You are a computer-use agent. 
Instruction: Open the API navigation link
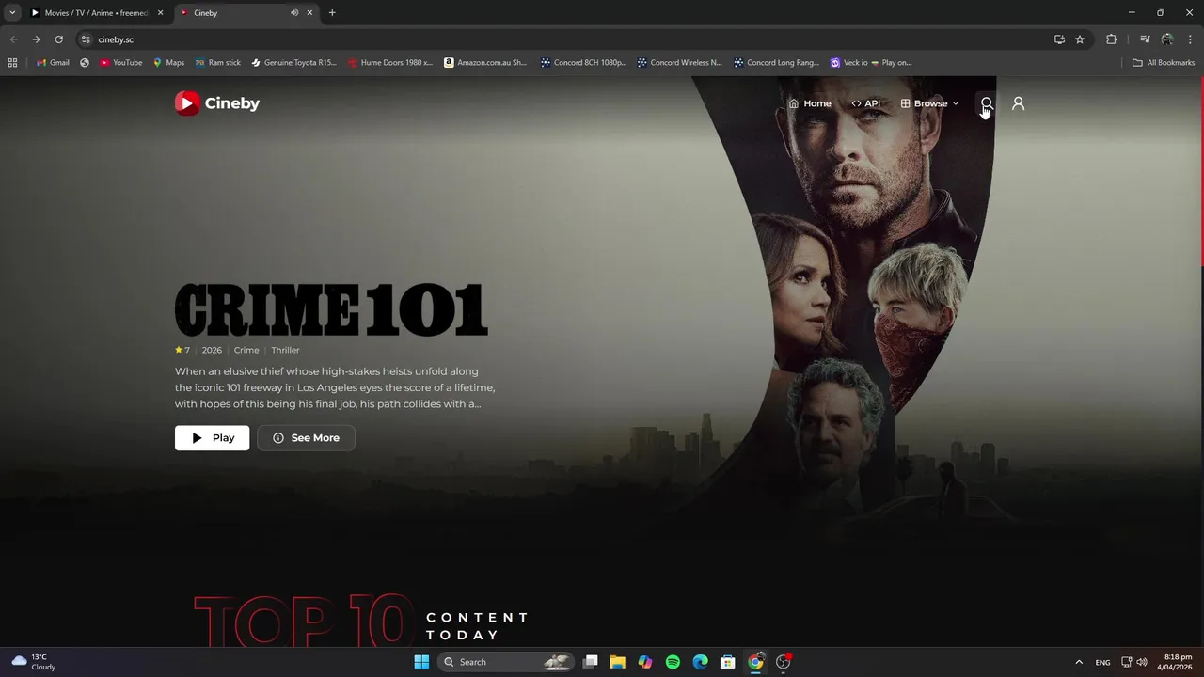(x=865, y=103)
